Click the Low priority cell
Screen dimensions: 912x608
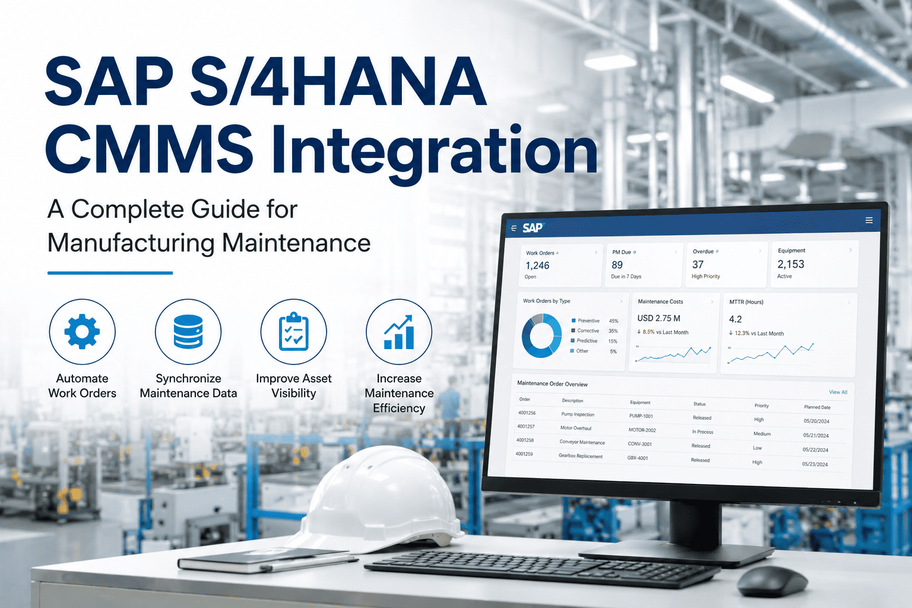pyautogui.click(x=757, y=448)
